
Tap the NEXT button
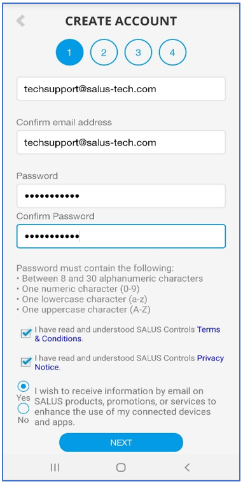pyautogui.click(x=121, y=442)
